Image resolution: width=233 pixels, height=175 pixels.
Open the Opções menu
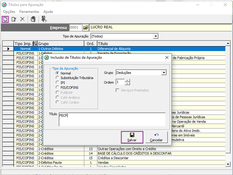tap(9, 12)
